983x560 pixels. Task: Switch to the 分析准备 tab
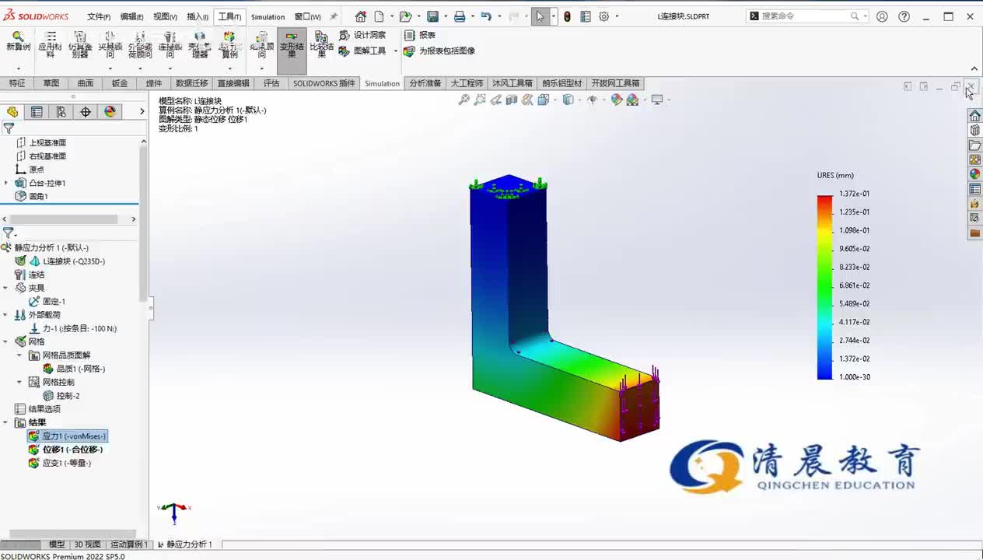(425, 83)
